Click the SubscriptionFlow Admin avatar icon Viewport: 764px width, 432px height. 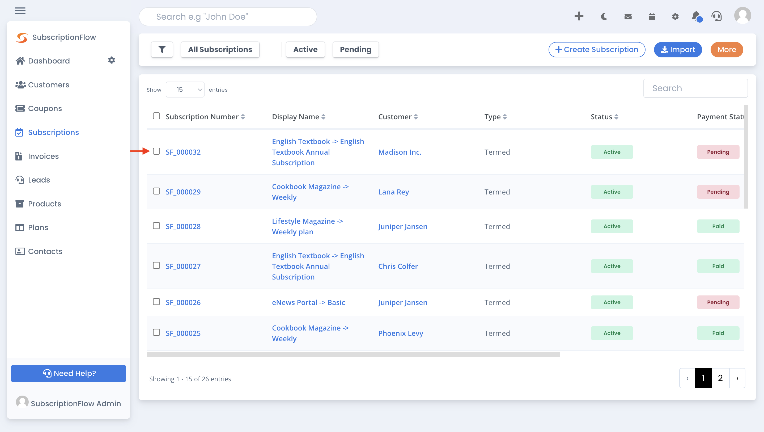pos(22,402)
